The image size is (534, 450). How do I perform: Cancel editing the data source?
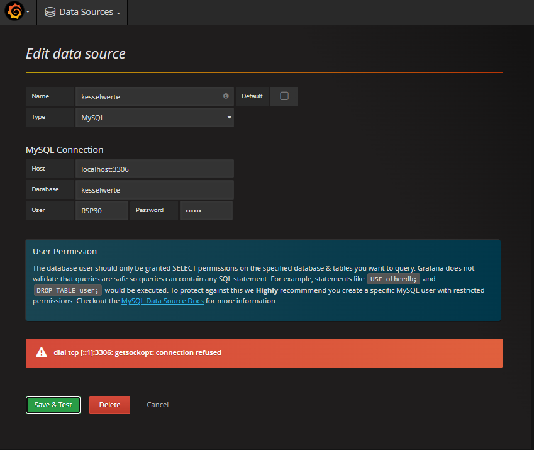coord(157,405)
